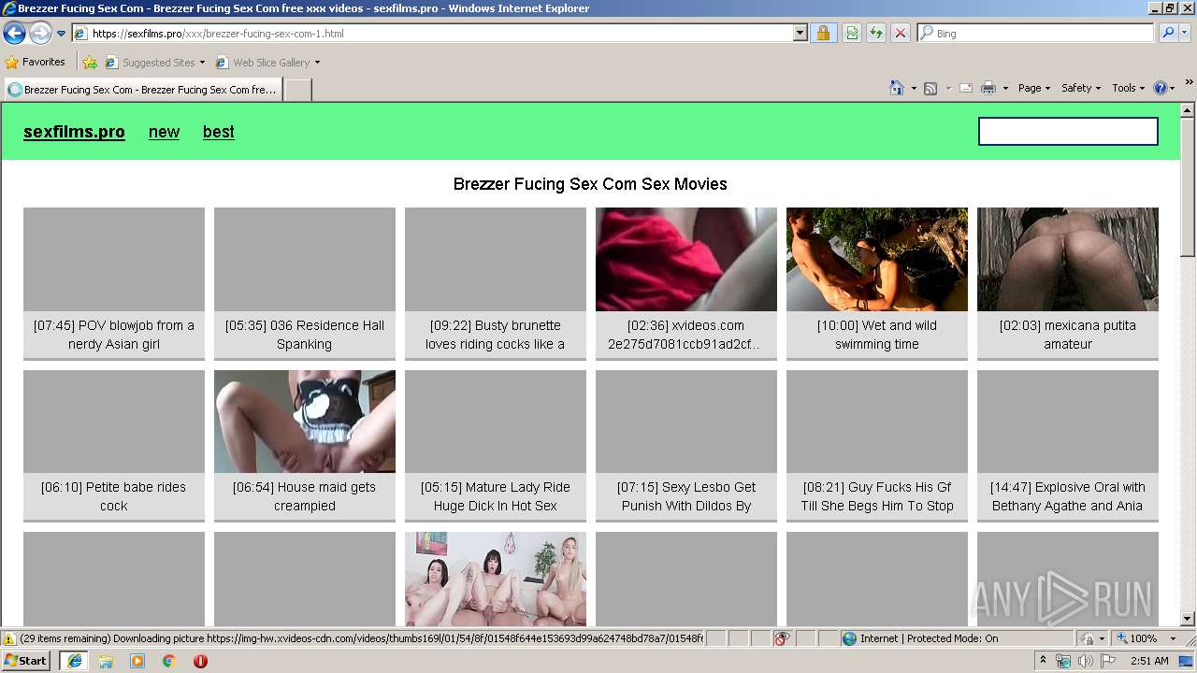Viewport: 1197px width, 673px height.
Task: Select the Brezzer Fucing Sex Com tab
Action: 143,90
